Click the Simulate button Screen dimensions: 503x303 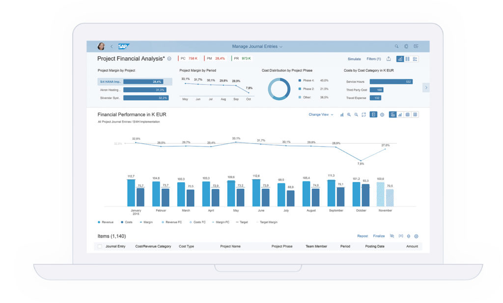coord(354,59)
